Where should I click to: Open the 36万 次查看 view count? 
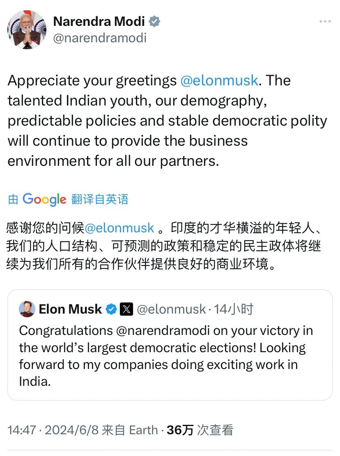tap(200, 430)
